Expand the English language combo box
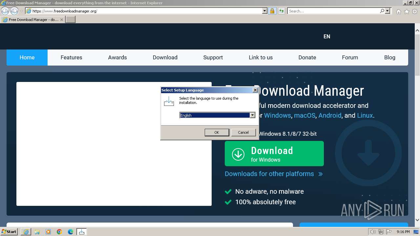 tap(252, 115)
